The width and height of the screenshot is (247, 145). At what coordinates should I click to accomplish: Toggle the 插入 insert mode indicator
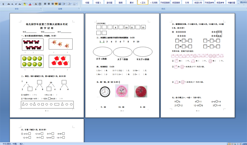pyautogui.click(x=21, y=144)
